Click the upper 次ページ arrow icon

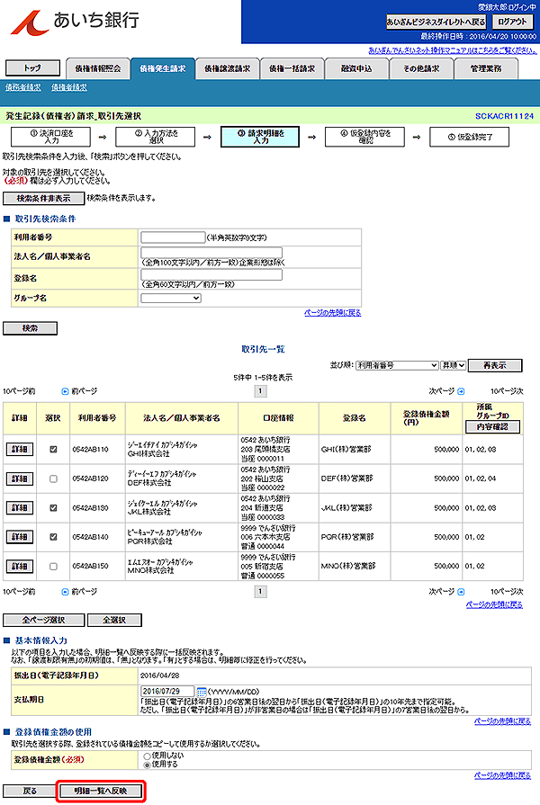click(461, 391)
